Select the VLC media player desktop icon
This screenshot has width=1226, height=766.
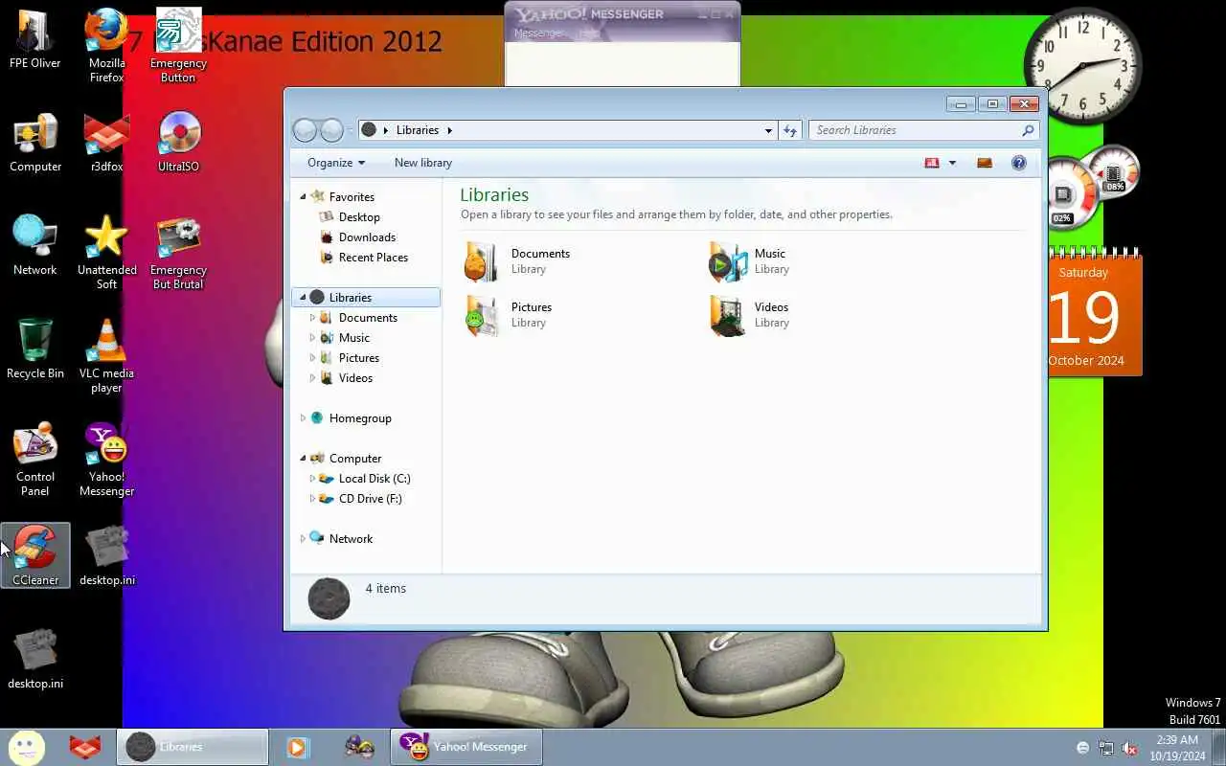pyautogui.click(x=106, y=356)
